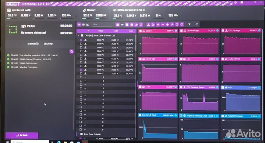Click blue circle on Total CPU Usage graph

click(x=259, y=116)
